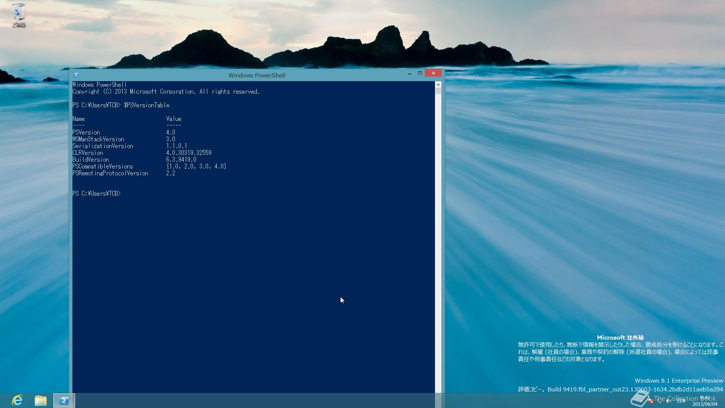Click the PSCompatibleVersions value {1.0, 2.0, 3.0, 4.0}
This screenshot has height=408, width=725.
[196, 166]
